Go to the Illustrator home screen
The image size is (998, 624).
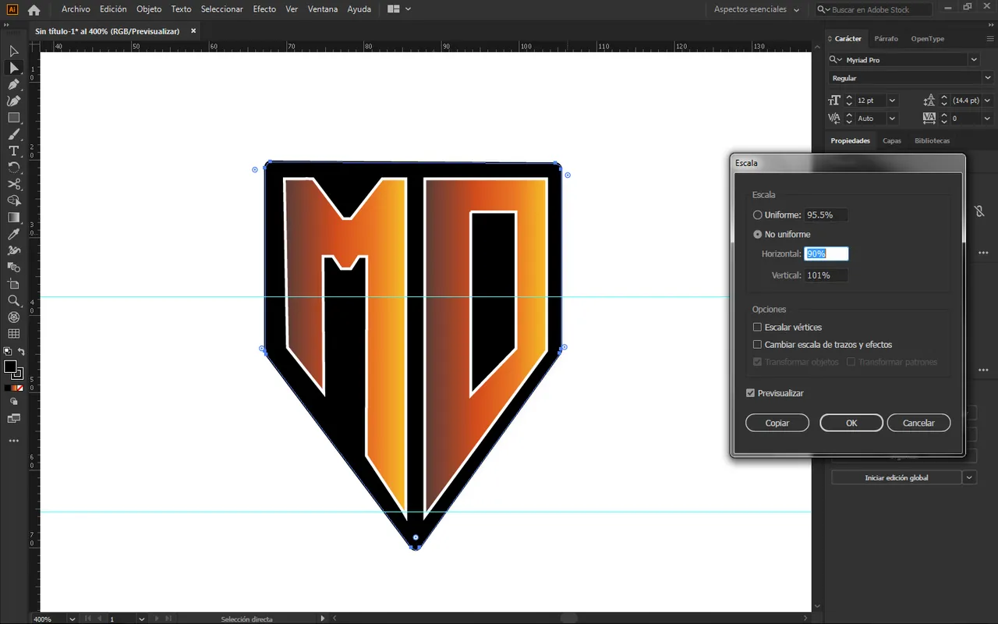tap(34, 9)
